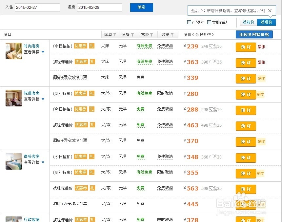The width and height of the screenshot is (282, 222).
Task: Tick the 立即确认 checkbox
Action: (210, 23)
